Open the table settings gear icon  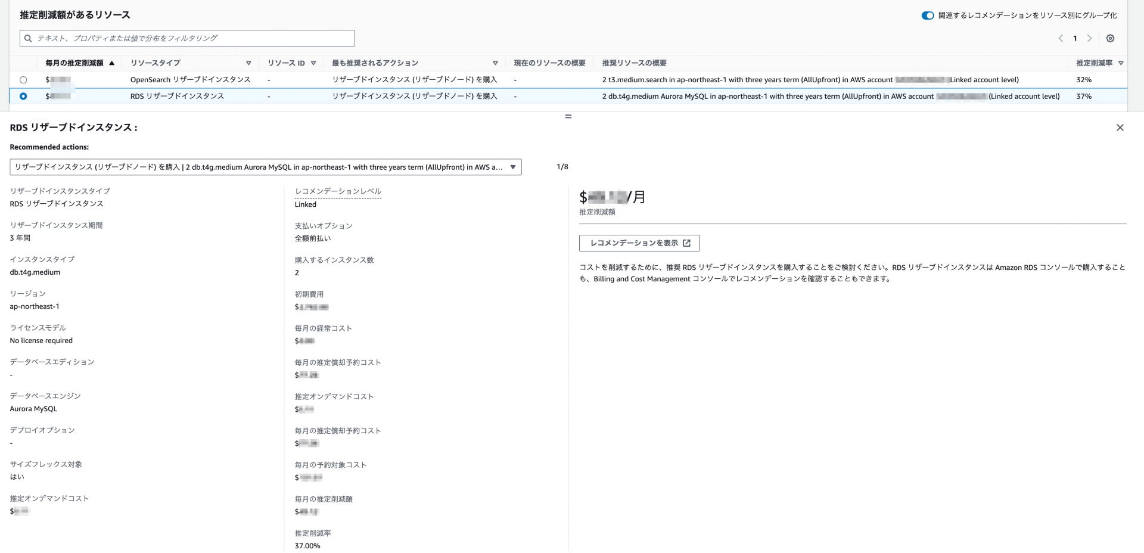[x=1111, y=38]
